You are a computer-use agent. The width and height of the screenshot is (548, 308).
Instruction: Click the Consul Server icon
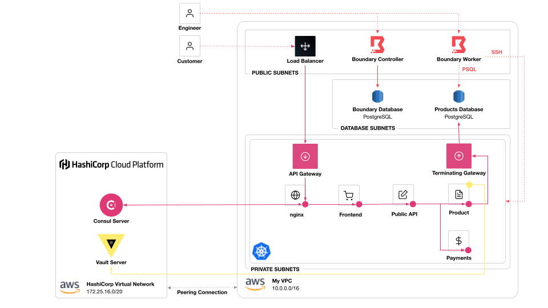111,205
